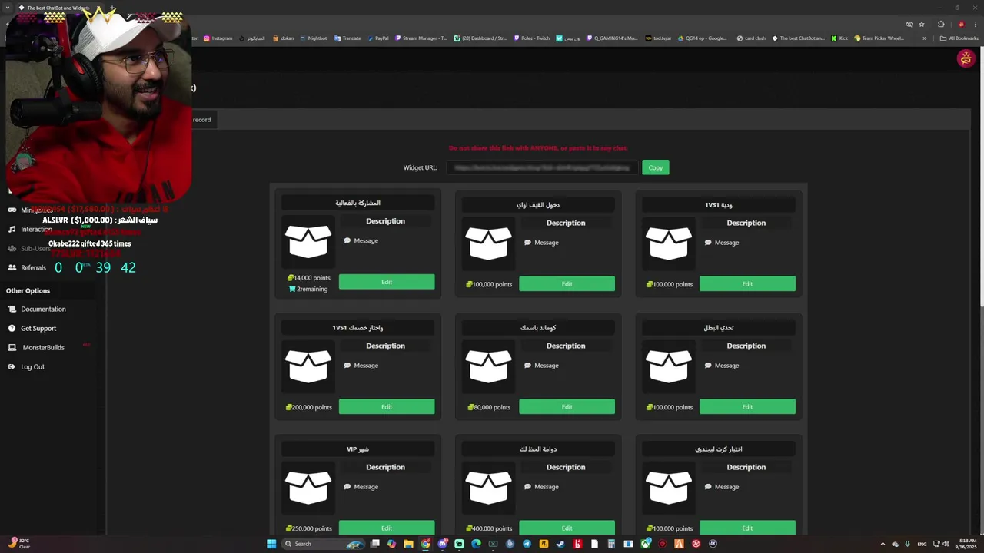Edit the وحدة 1VS1 item

747,284
